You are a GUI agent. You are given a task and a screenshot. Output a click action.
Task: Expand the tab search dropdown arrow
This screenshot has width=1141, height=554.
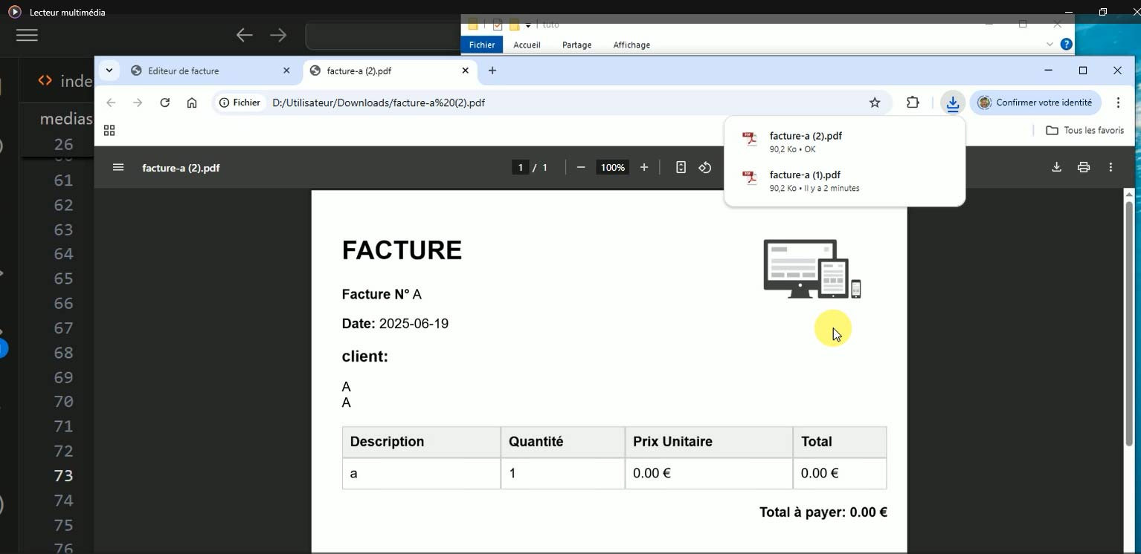(109, 71)
